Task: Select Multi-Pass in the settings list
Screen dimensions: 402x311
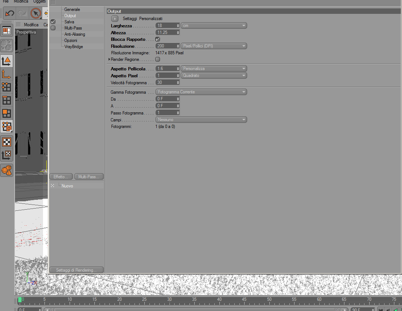Action: (x=73, y=28)
